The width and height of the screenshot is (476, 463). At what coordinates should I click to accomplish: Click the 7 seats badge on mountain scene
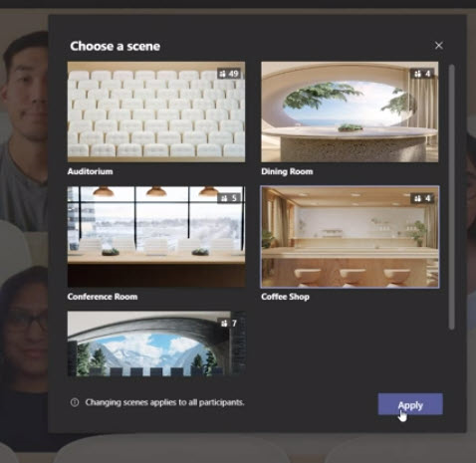[230, 323]
